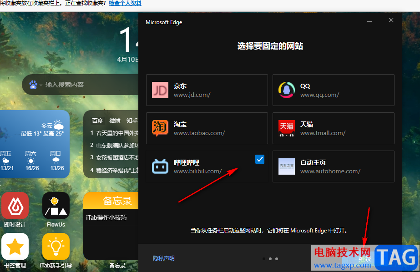Click the Bilibili TV logo icon
This screenshot has width=420, height=272.
tap(160, 166)
